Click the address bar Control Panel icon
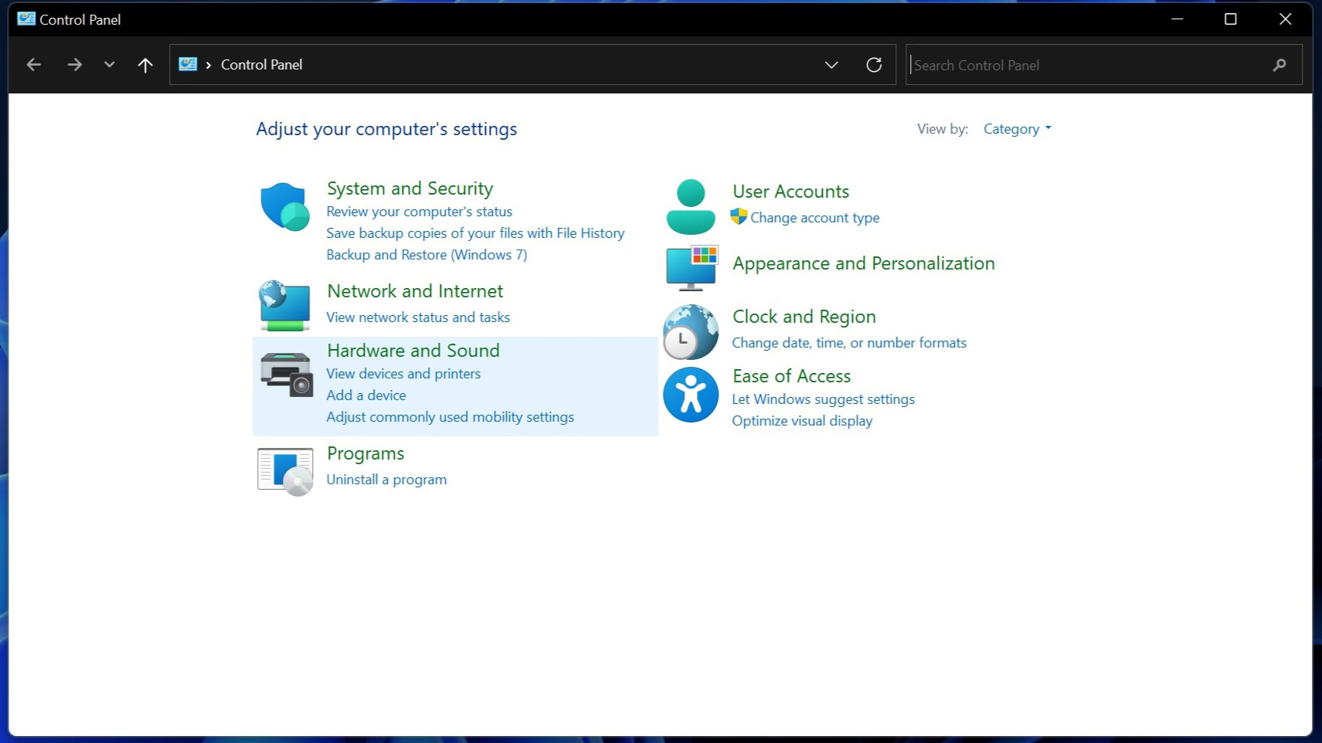Viewport: 1322px width, 743px height. [x=188, y=64]
